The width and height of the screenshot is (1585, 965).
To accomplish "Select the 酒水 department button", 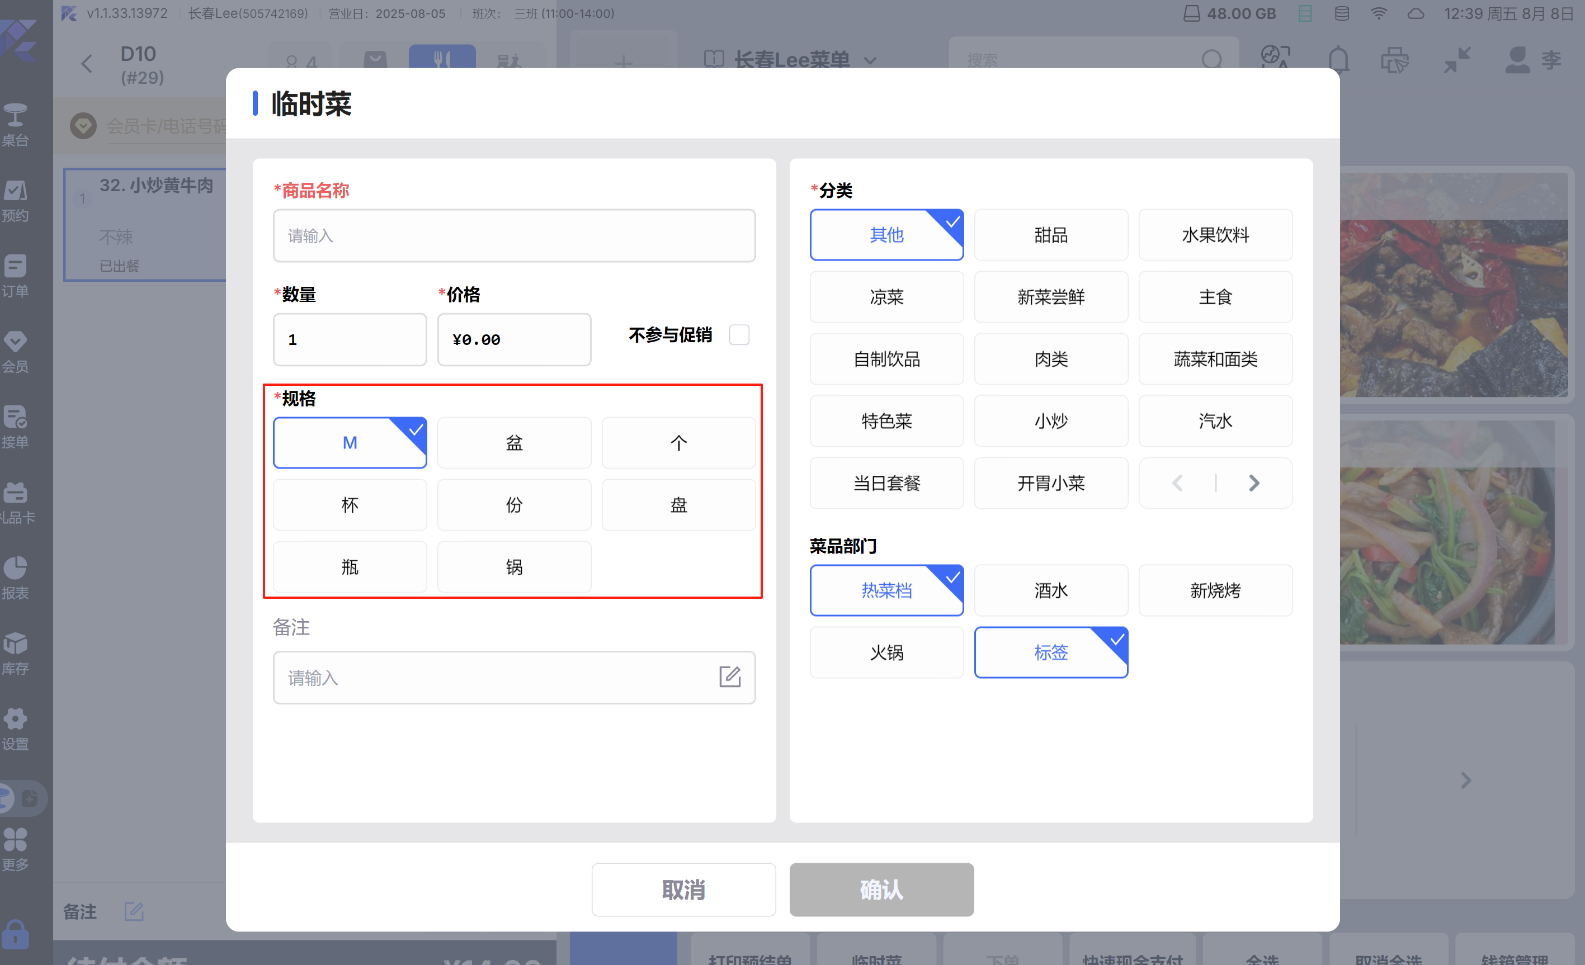I will (x=1051, y=590).
